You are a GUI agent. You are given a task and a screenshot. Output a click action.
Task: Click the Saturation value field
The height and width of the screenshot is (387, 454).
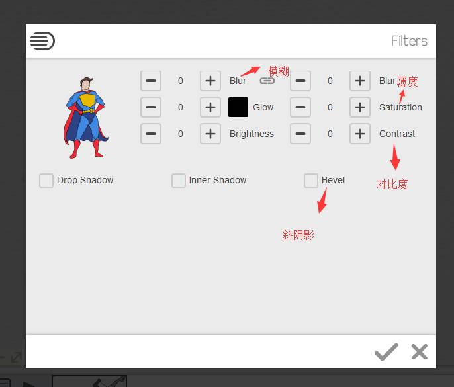point(330,107)
